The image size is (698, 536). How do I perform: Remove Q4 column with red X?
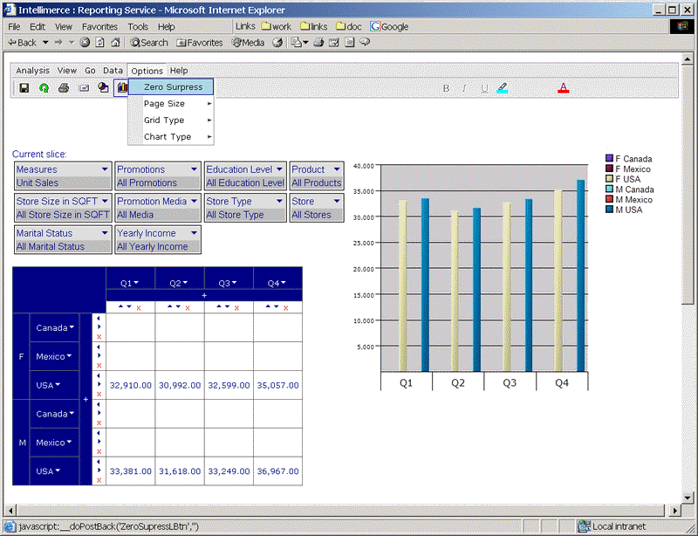tap(286, 308)
